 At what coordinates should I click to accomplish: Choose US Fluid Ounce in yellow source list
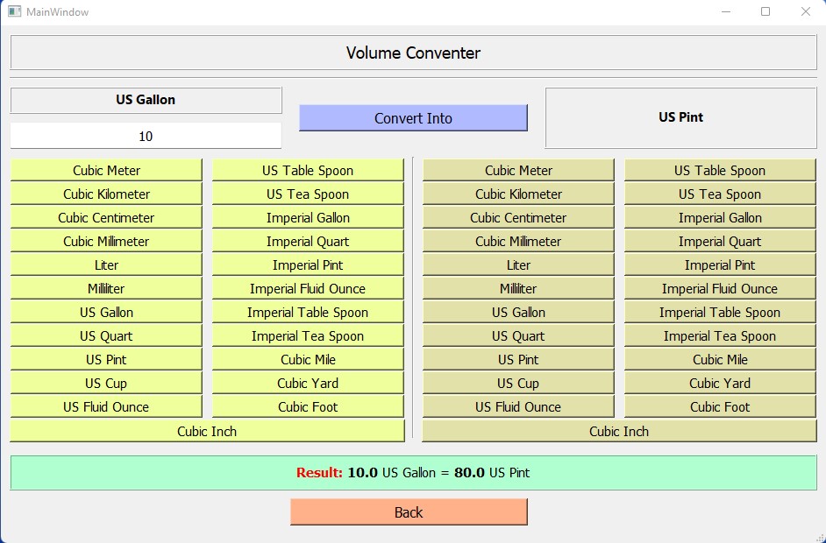pos(106,407)
